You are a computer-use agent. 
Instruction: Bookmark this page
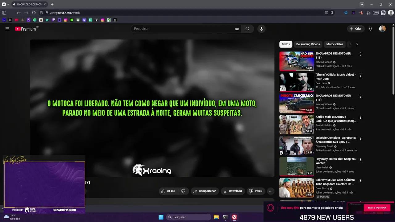pyautogui.click(x=332, y=13)
